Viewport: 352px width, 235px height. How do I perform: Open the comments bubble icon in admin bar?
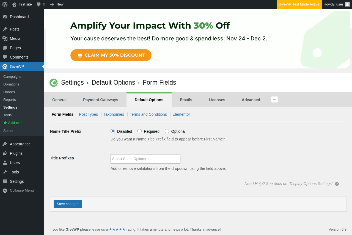(x=39, y=4)
